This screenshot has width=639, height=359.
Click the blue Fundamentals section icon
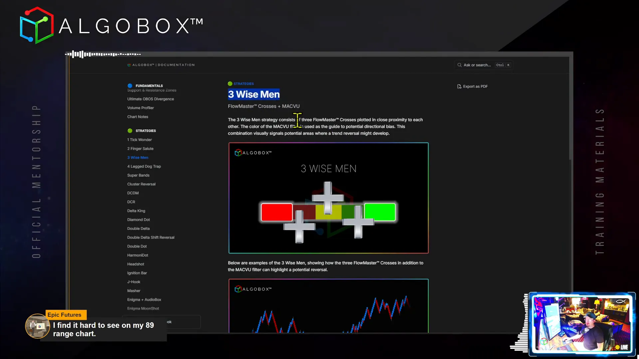click(x=130, y=86)
